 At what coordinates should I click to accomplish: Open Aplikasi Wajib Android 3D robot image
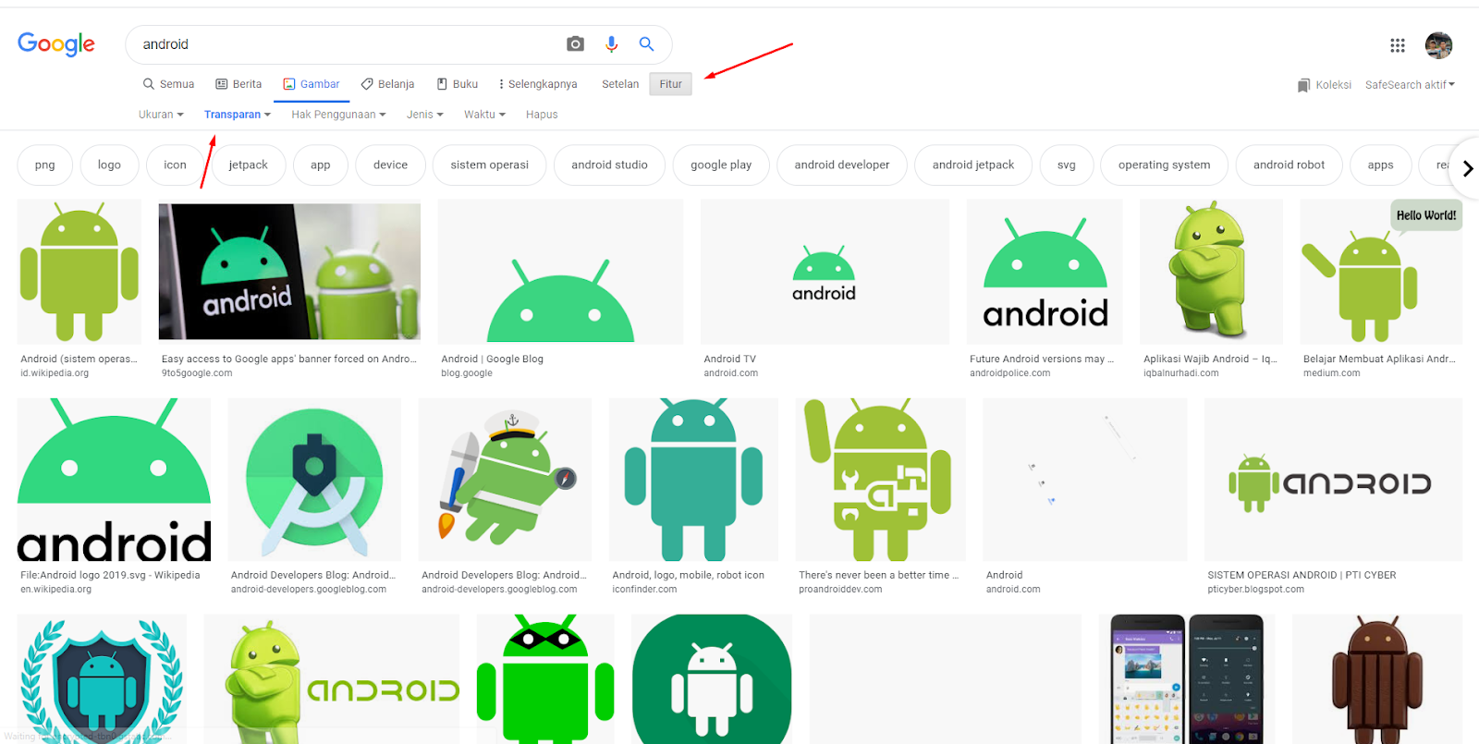coord(1211,272)
